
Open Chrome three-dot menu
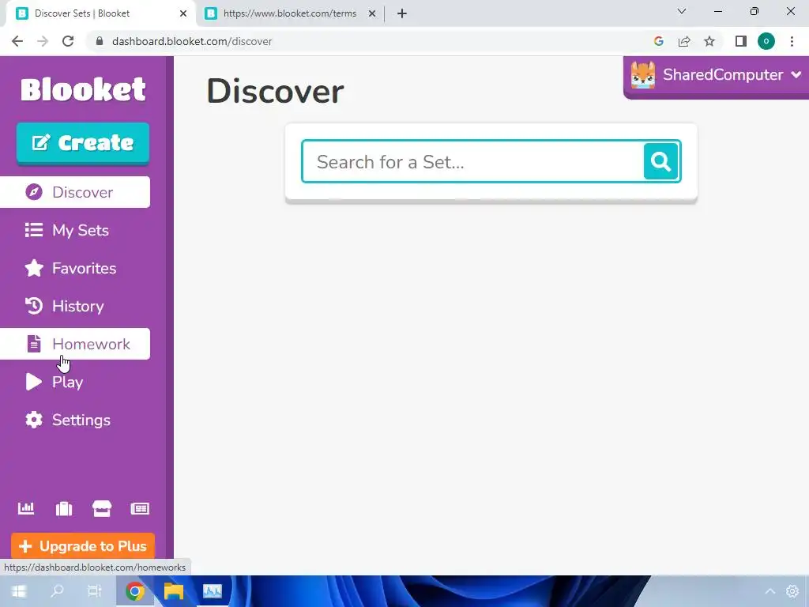click(792, 41)
